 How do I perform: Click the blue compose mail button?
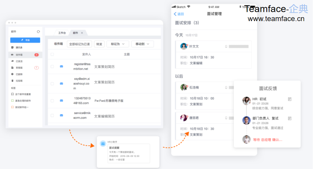click(x=25, y=40)
